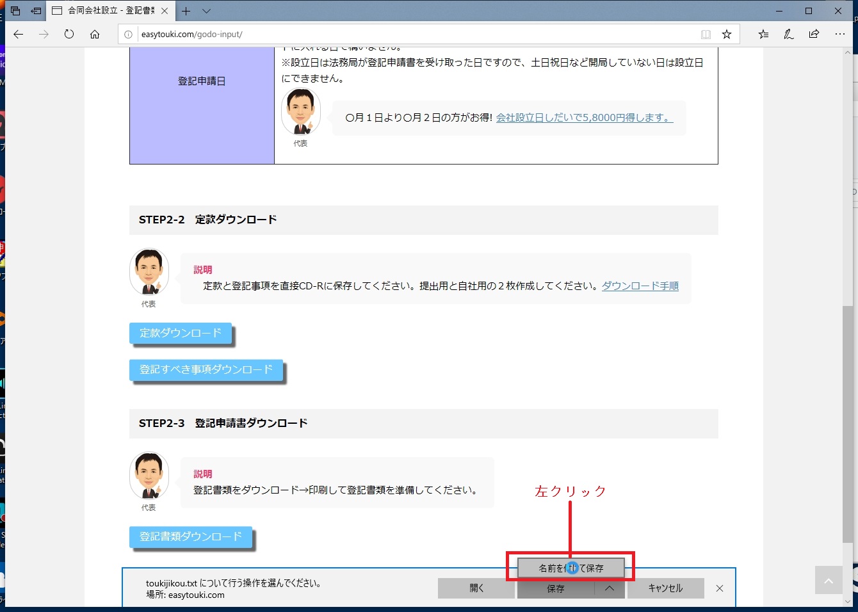Click the 定款ダウンロード button

click(x=181, y=334)
